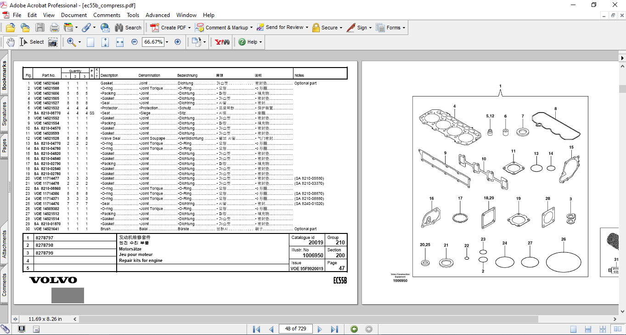The height and width of the screenshot is (335, 626).
Task: Click the Save floppy disk icon
Action: [x=40, y=28]
